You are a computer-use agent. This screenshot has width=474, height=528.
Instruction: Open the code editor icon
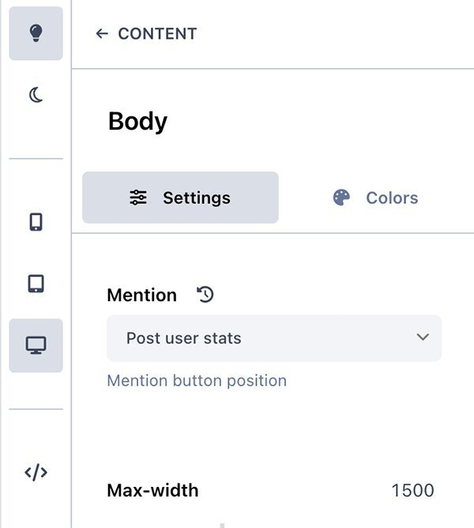[36, 473]
